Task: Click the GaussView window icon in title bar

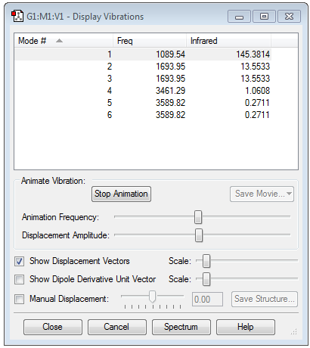Action: (x=17, y=17)
